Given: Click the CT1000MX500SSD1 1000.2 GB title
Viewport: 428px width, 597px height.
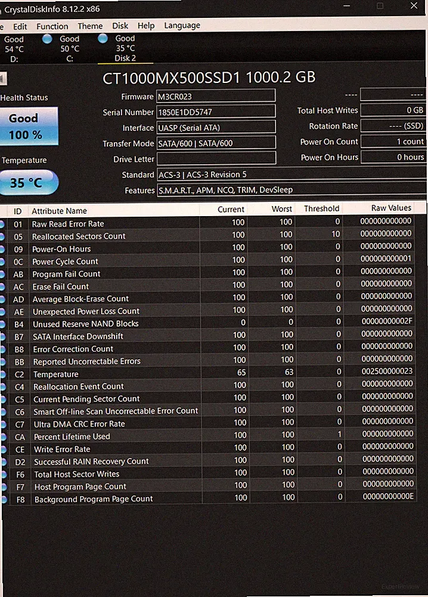Looking at the screenshot, I should coord(209,78).
